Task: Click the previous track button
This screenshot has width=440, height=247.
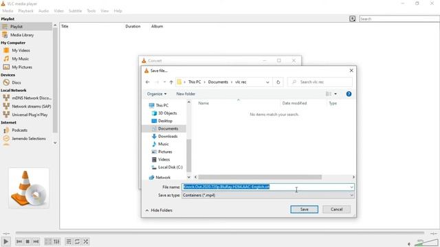Action: pyautogui.click(x=19, y=242)
